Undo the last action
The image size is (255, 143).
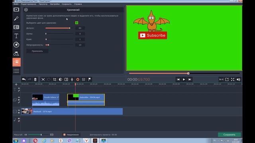(x=24, y=79)
